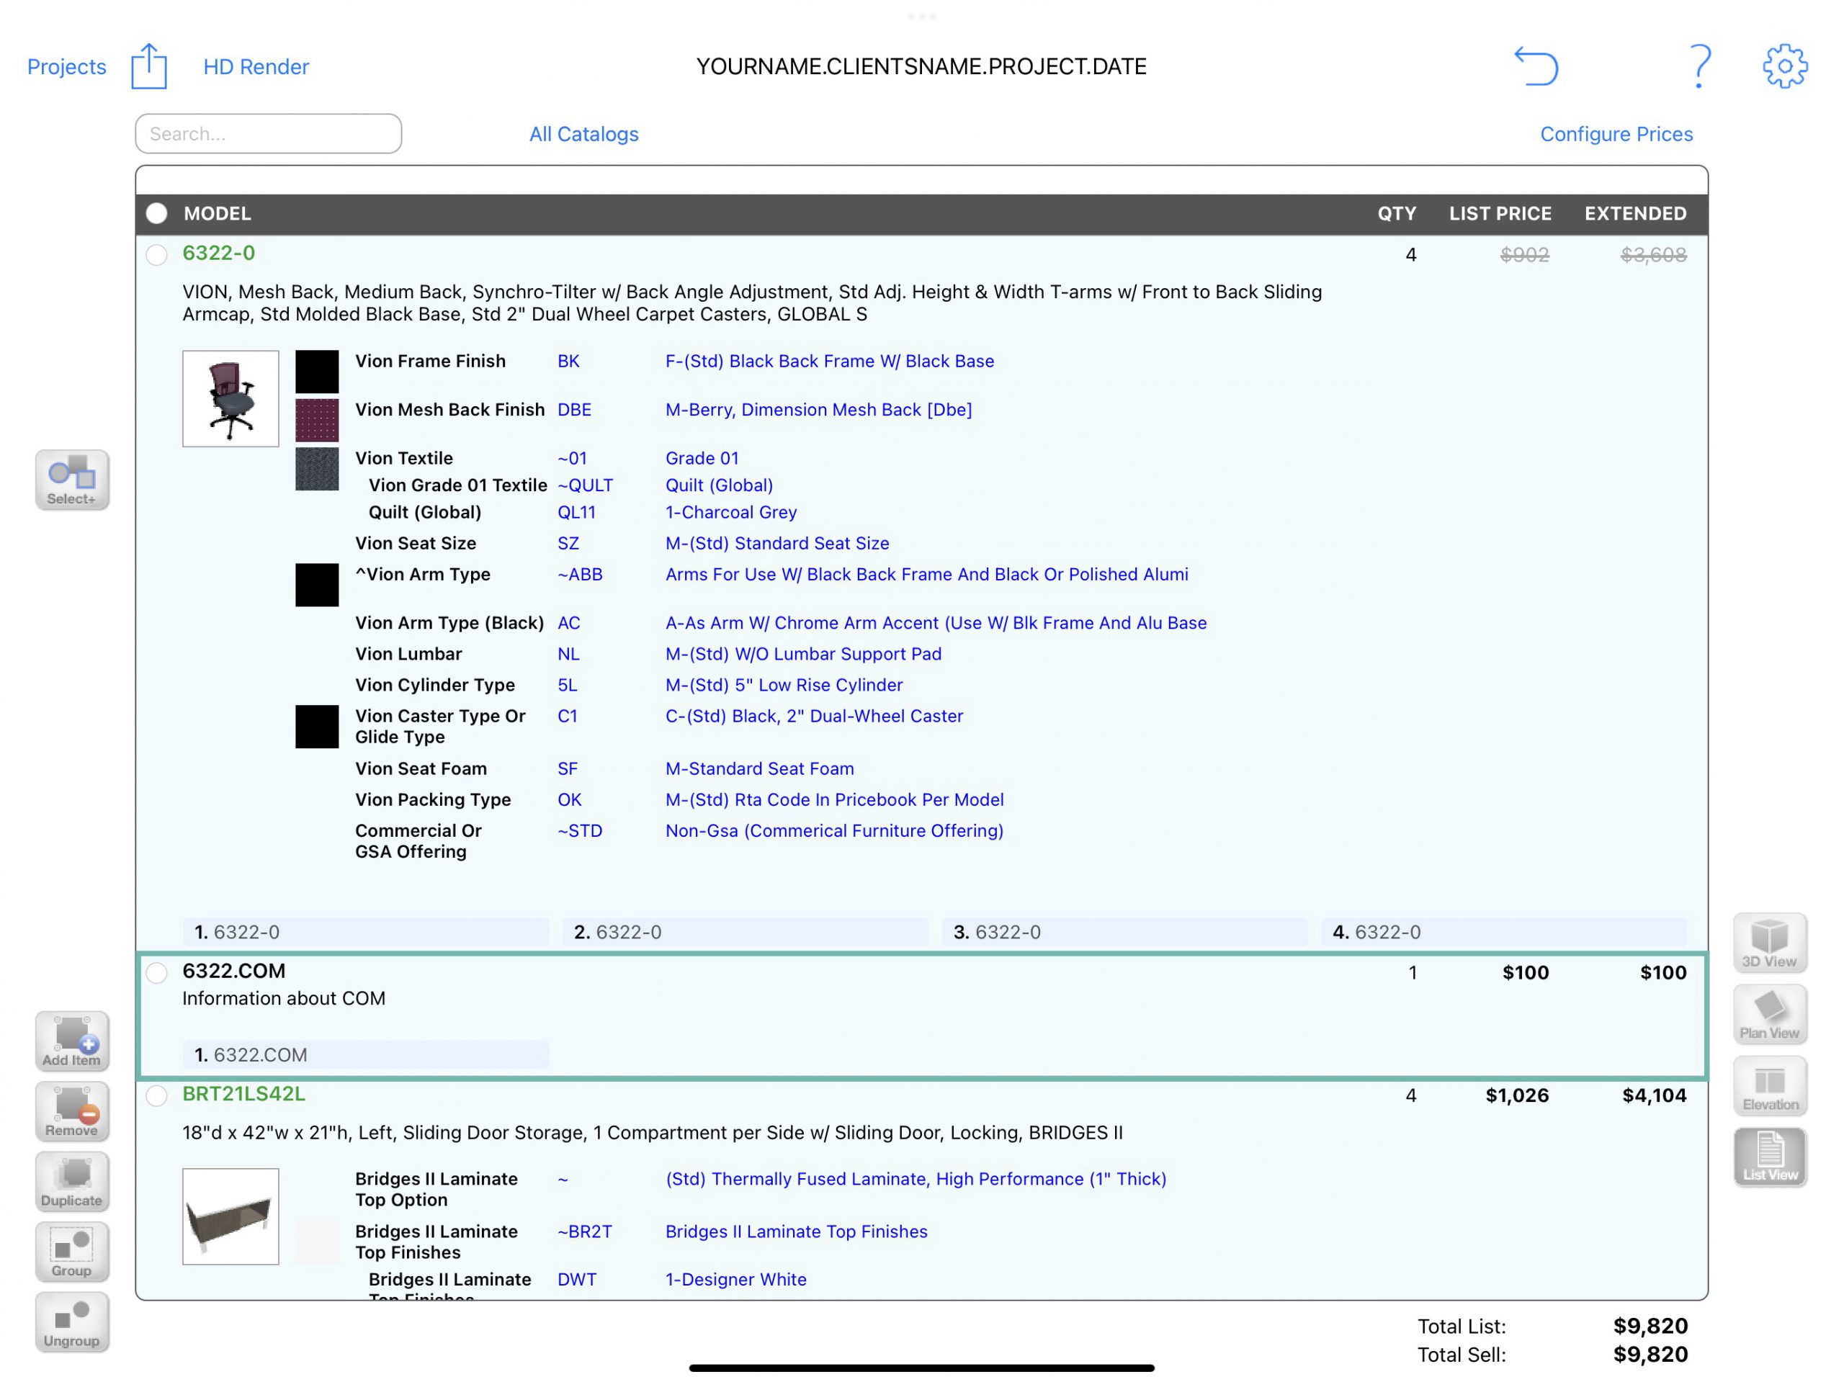The width and height of the screenshot is (1844, 1382).
Task: Click black swatch for Vion Arm Type
Action: point(317,585)
